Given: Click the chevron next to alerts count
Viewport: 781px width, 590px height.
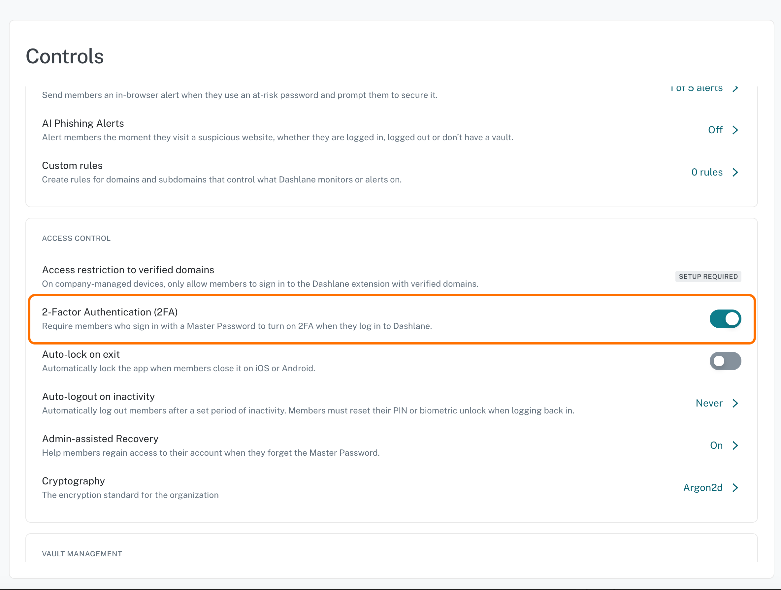Looking at the screenshot, I should 735,88.
